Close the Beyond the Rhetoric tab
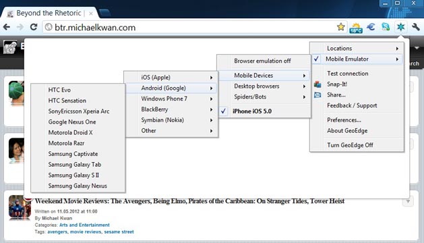424x243 pixels. pyautogui.click(x=91, y=13)
